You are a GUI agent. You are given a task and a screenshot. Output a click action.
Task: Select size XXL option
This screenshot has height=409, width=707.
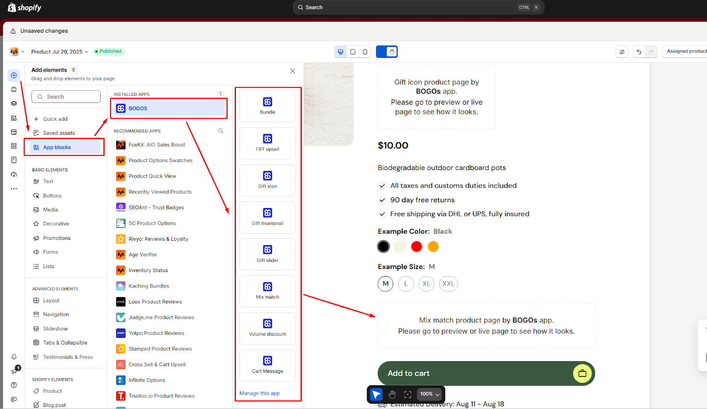tap(448, 284)
